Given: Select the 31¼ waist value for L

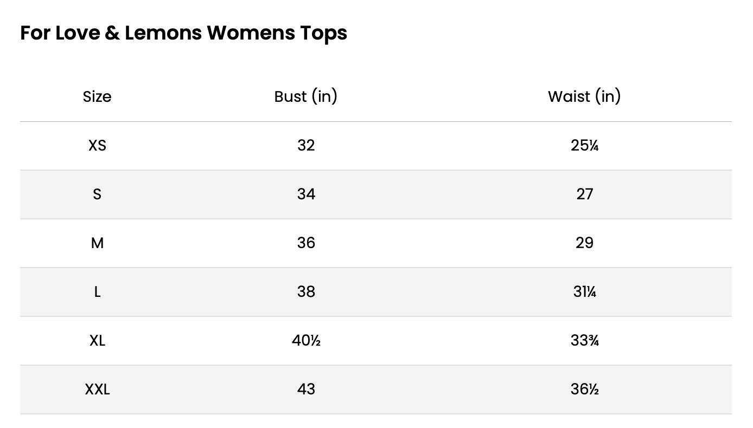Looking at the screenshot, I should 584,291.
